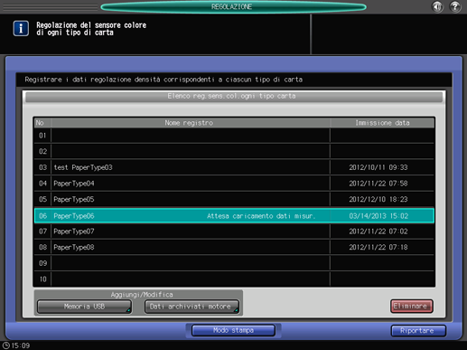Select empty registry row 02
Viewport: 467px width, 350px height.
tap(234, 151)
